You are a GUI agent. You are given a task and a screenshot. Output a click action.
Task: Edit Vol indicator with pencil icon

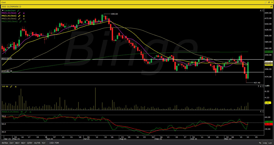(x=11, y=86)
